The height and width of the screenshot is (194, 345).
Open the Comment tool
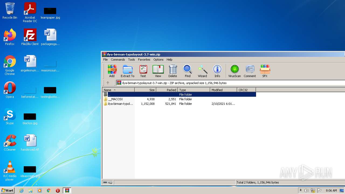click(250, 71)
